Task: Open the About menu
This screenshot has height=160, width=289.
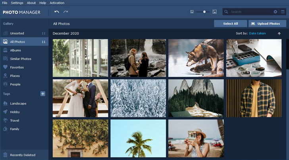Action: [31, 3]
